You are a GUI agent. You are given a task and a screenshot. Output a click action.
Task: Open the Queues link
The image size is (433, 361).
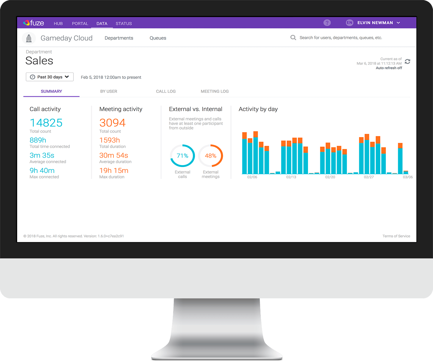pyautogui.click(x=158, y=38)
